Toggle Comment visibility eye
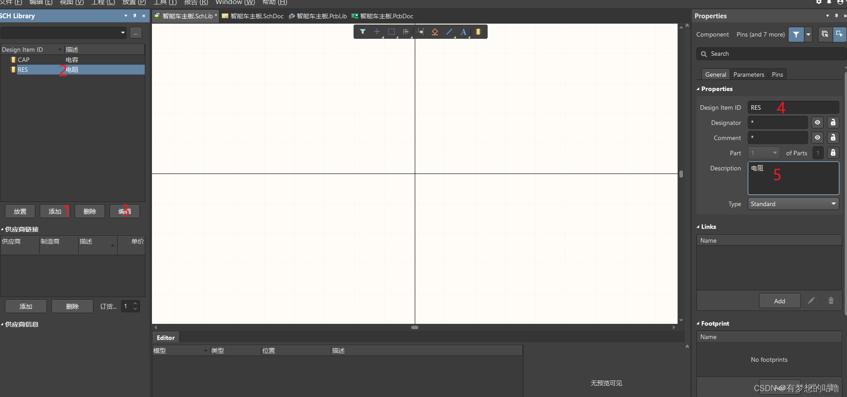This screenshot has width=847, height=397. click(818, 137)
